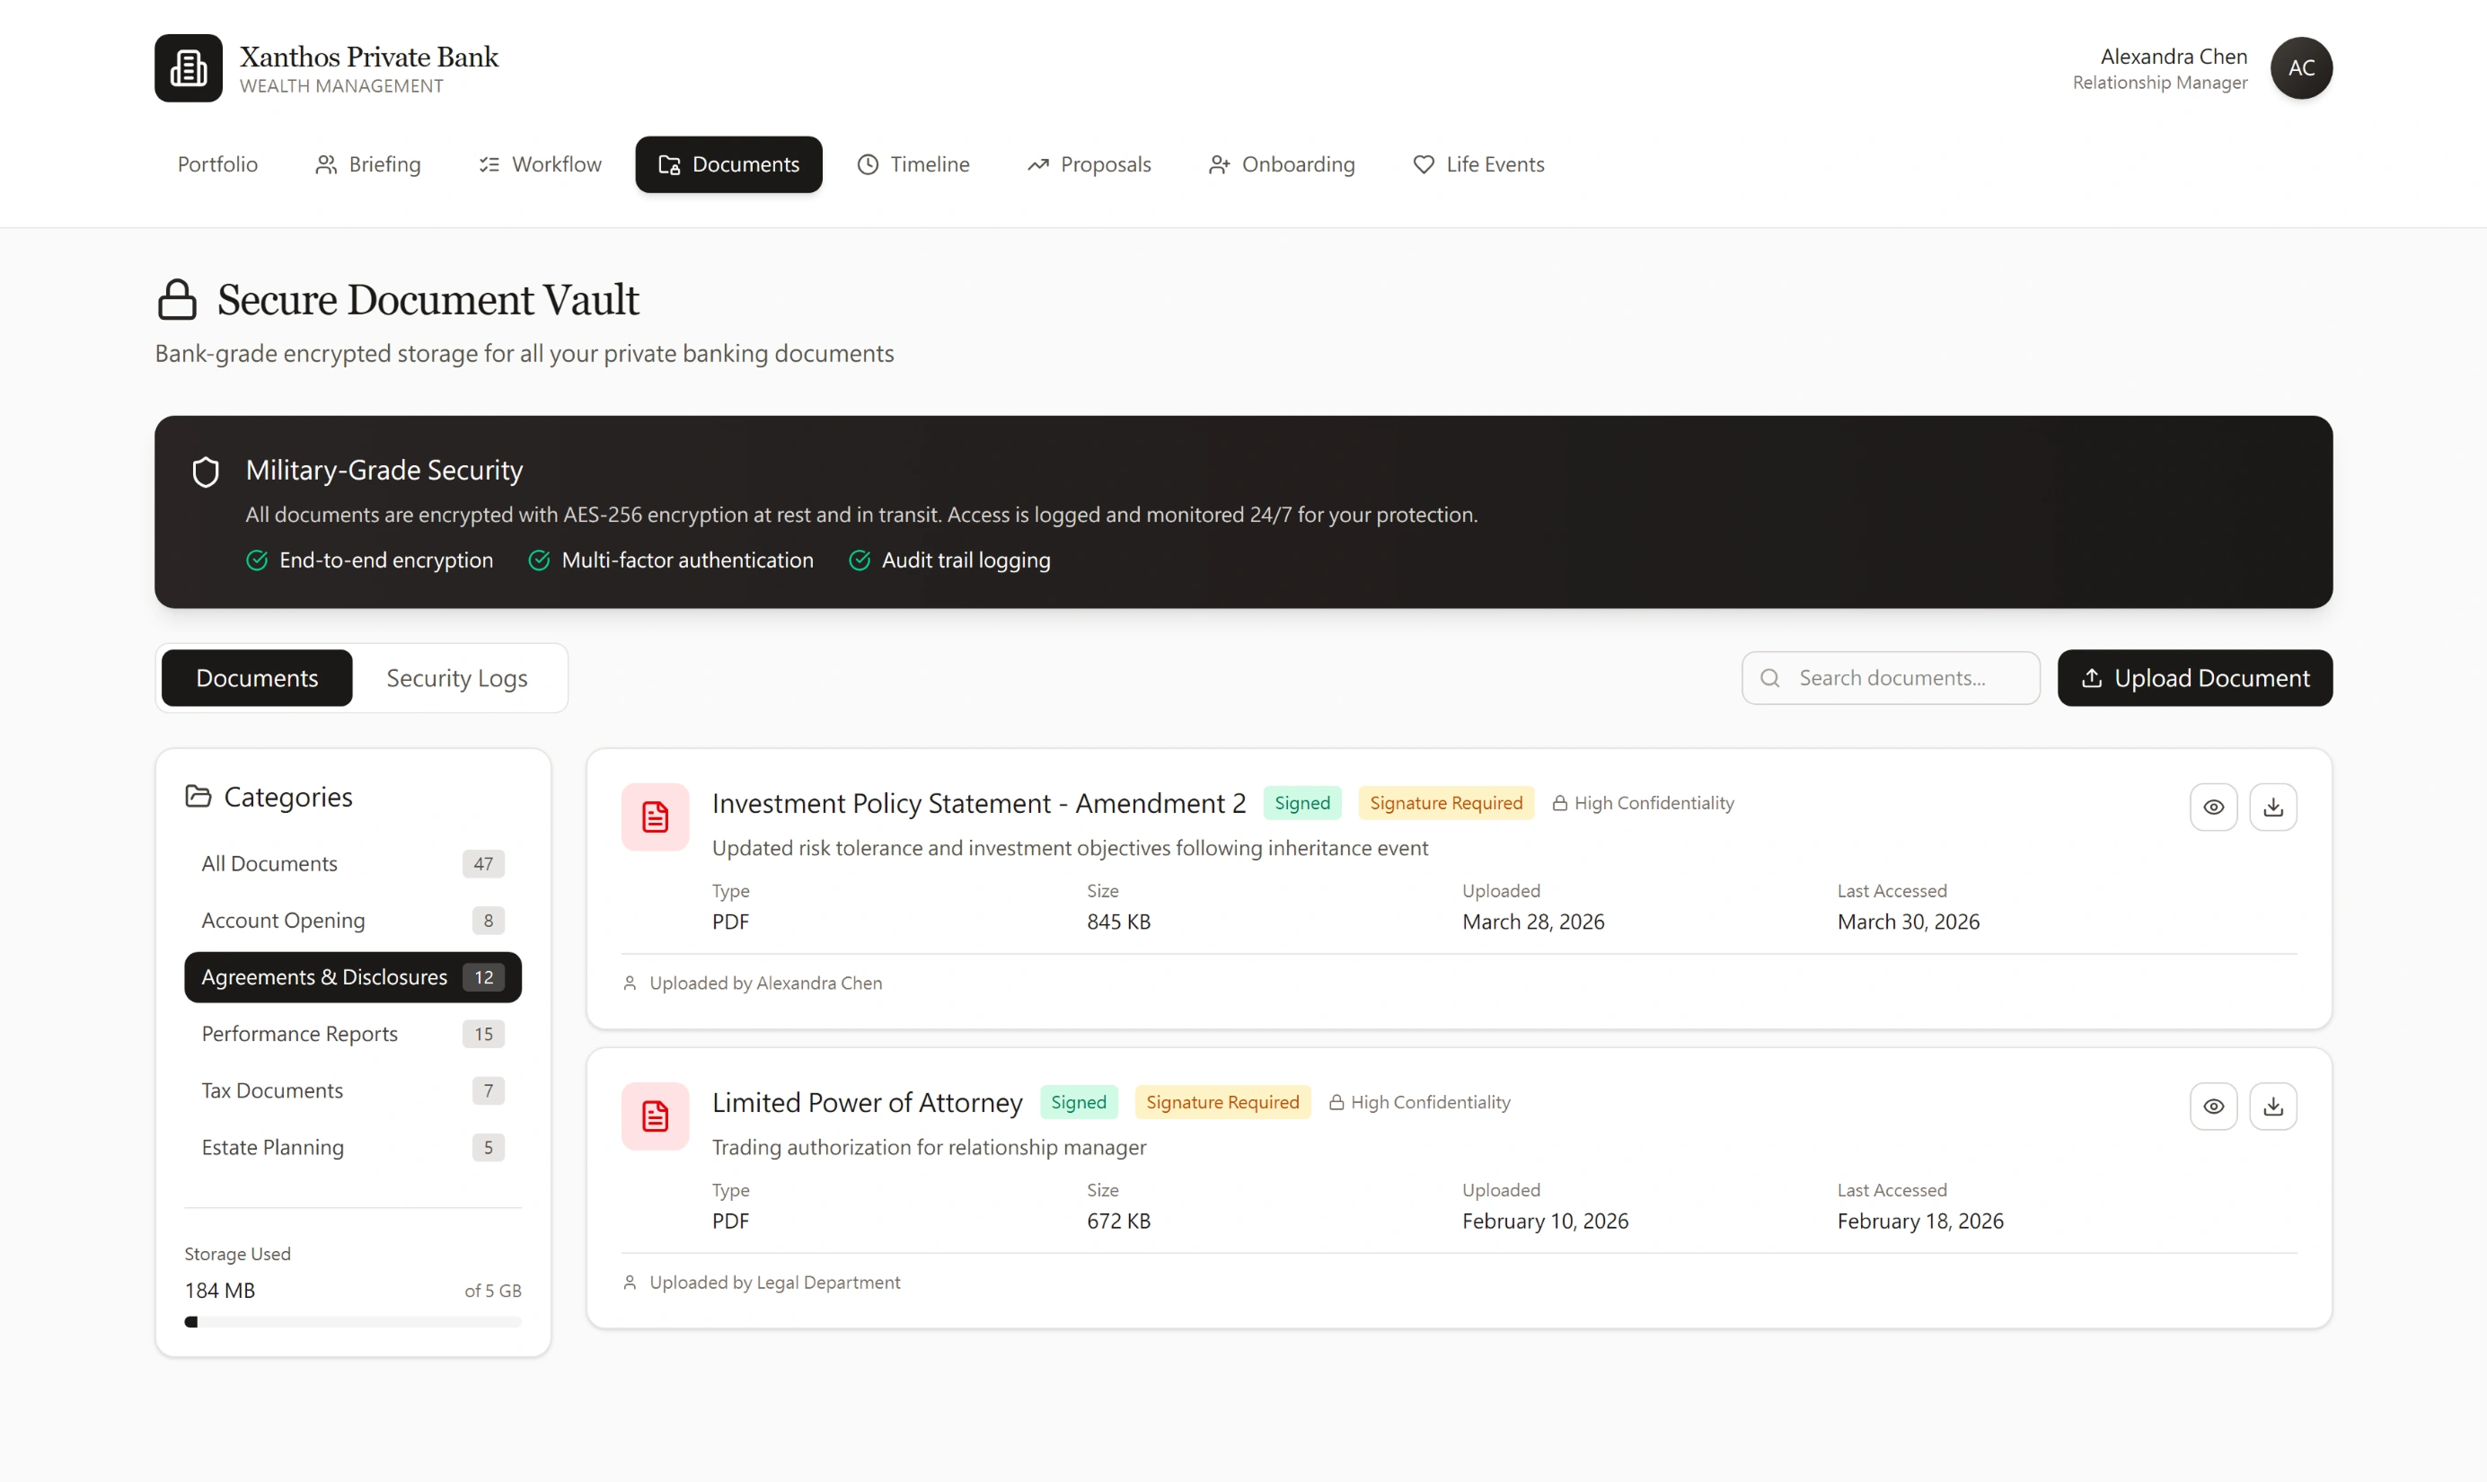Click the lock icon beside Secure Document Vault
The height and width of the screenshot is (1482, 2487).
coord(177,298)
